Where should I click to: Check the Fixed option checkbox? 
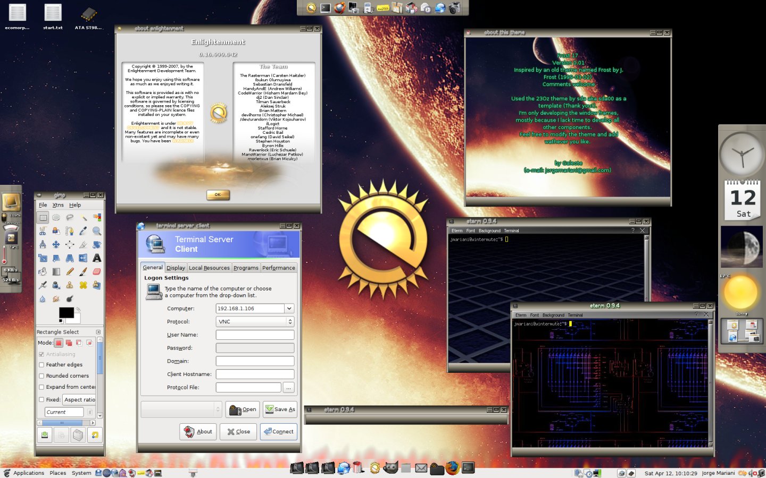[41, 400]
